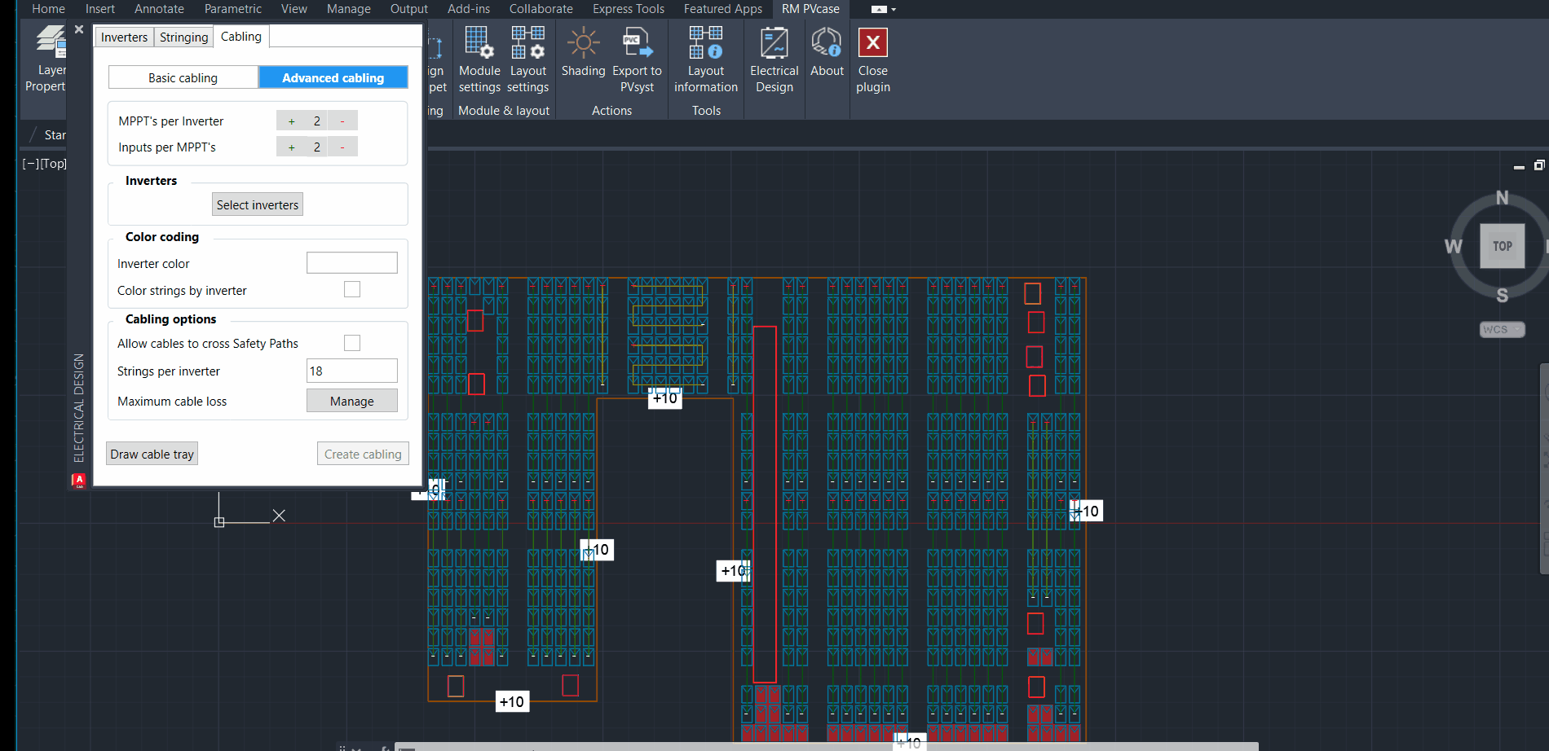Open the Insert ribbon tab
Viewport: 1549px width, 751px height.
(99, 9)
